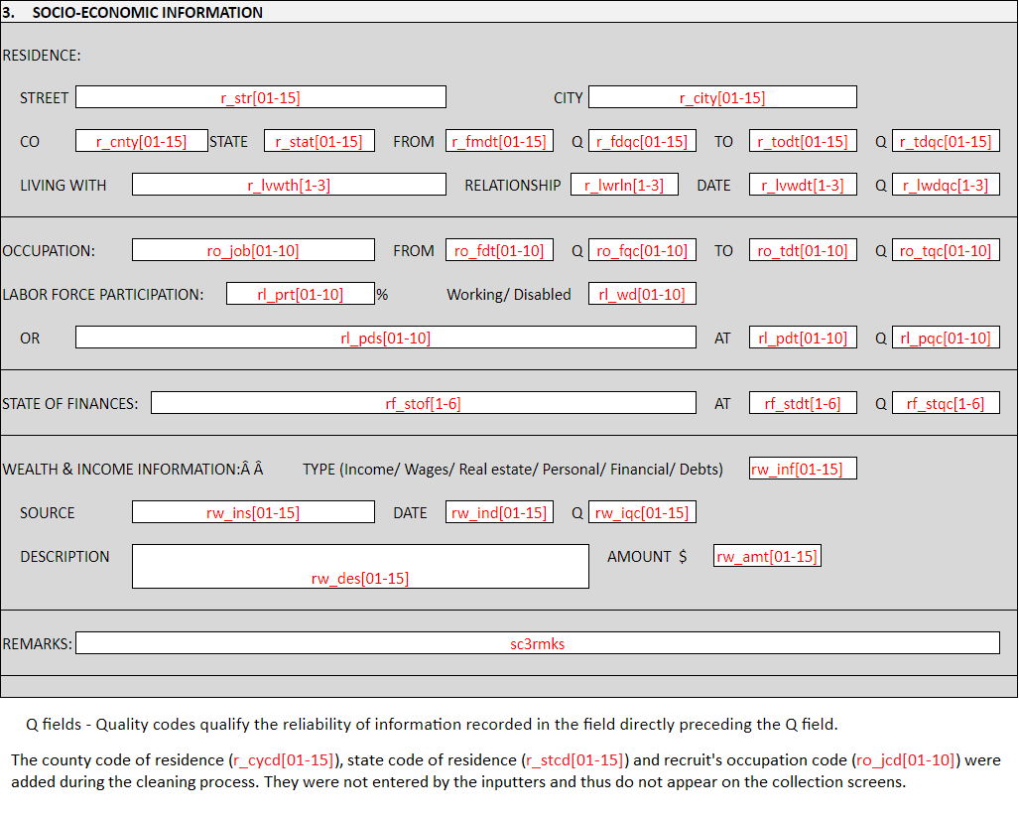Viewport: 1019px width, 819px height.
Task: Click the county CO input box
Action: [x=141, y=141]
